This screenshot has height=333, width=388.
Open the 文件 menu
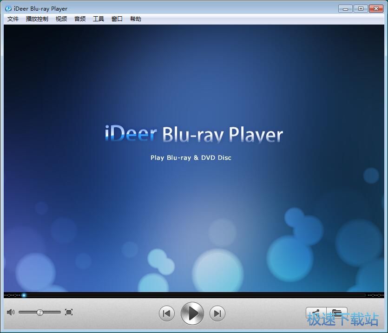[x=13, y=19]
